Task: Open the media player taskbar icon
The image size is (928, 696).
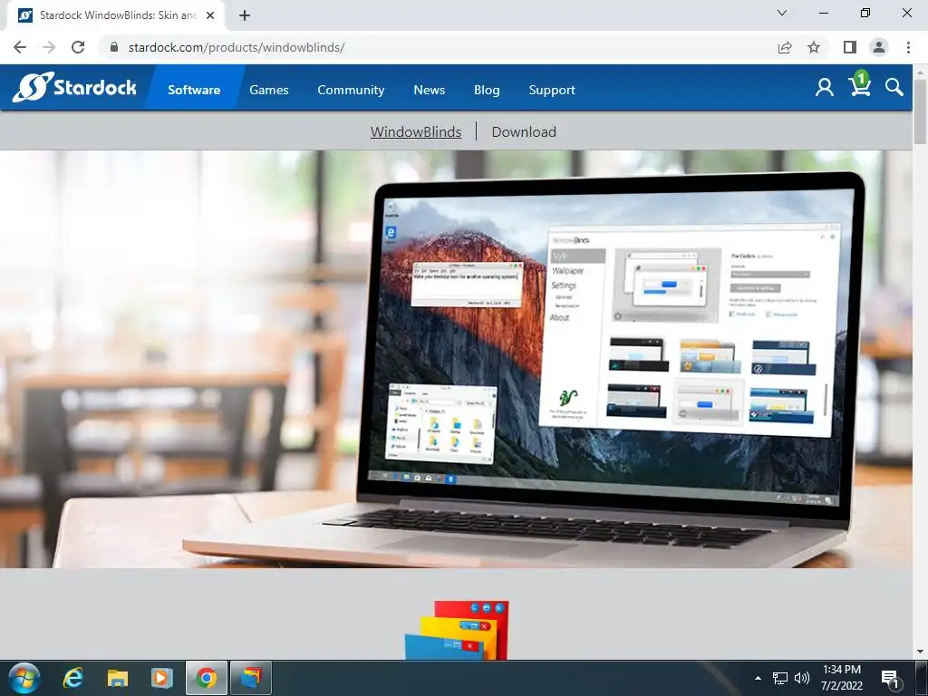Action: point(161,678)
